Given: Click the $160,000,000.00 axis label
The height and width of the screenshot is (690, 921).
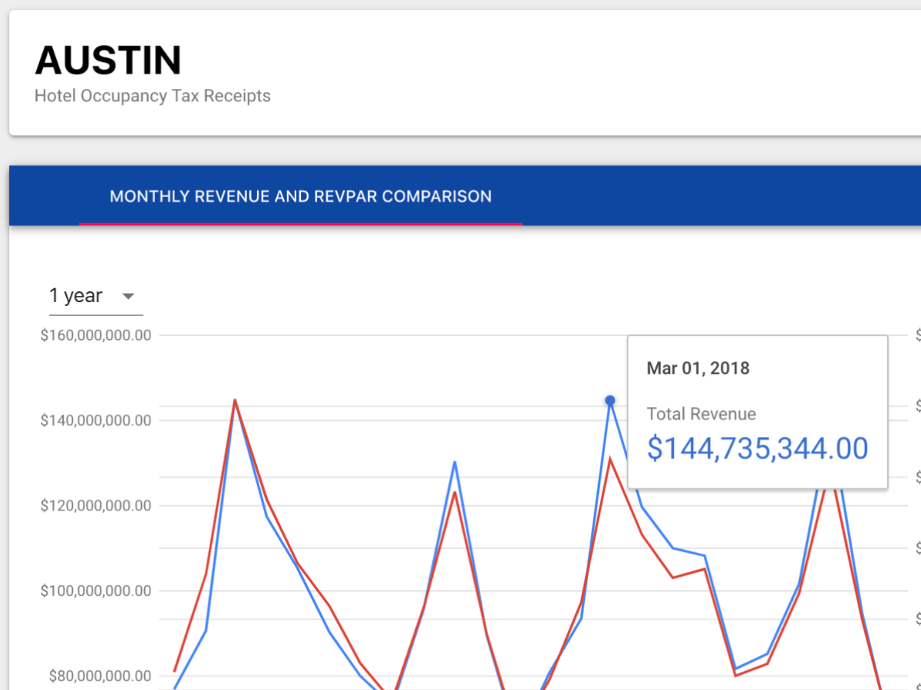Looking at the screenshot, I should pyautogui.click(x=96, y=335).
